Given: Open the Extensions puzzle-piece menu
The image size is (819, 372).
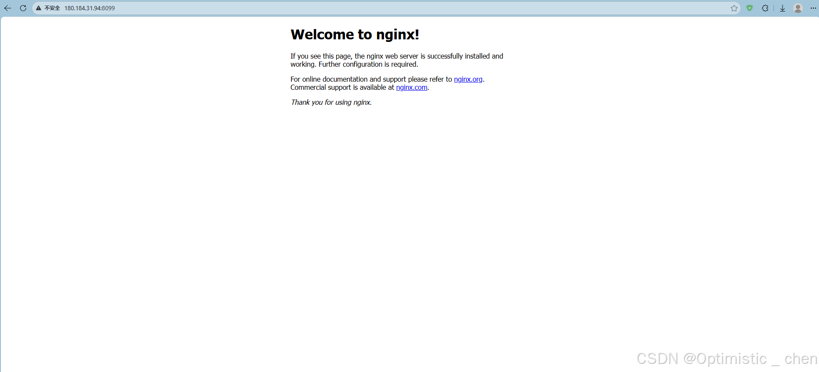Looking at the screenshot, I should coord(765,8).
